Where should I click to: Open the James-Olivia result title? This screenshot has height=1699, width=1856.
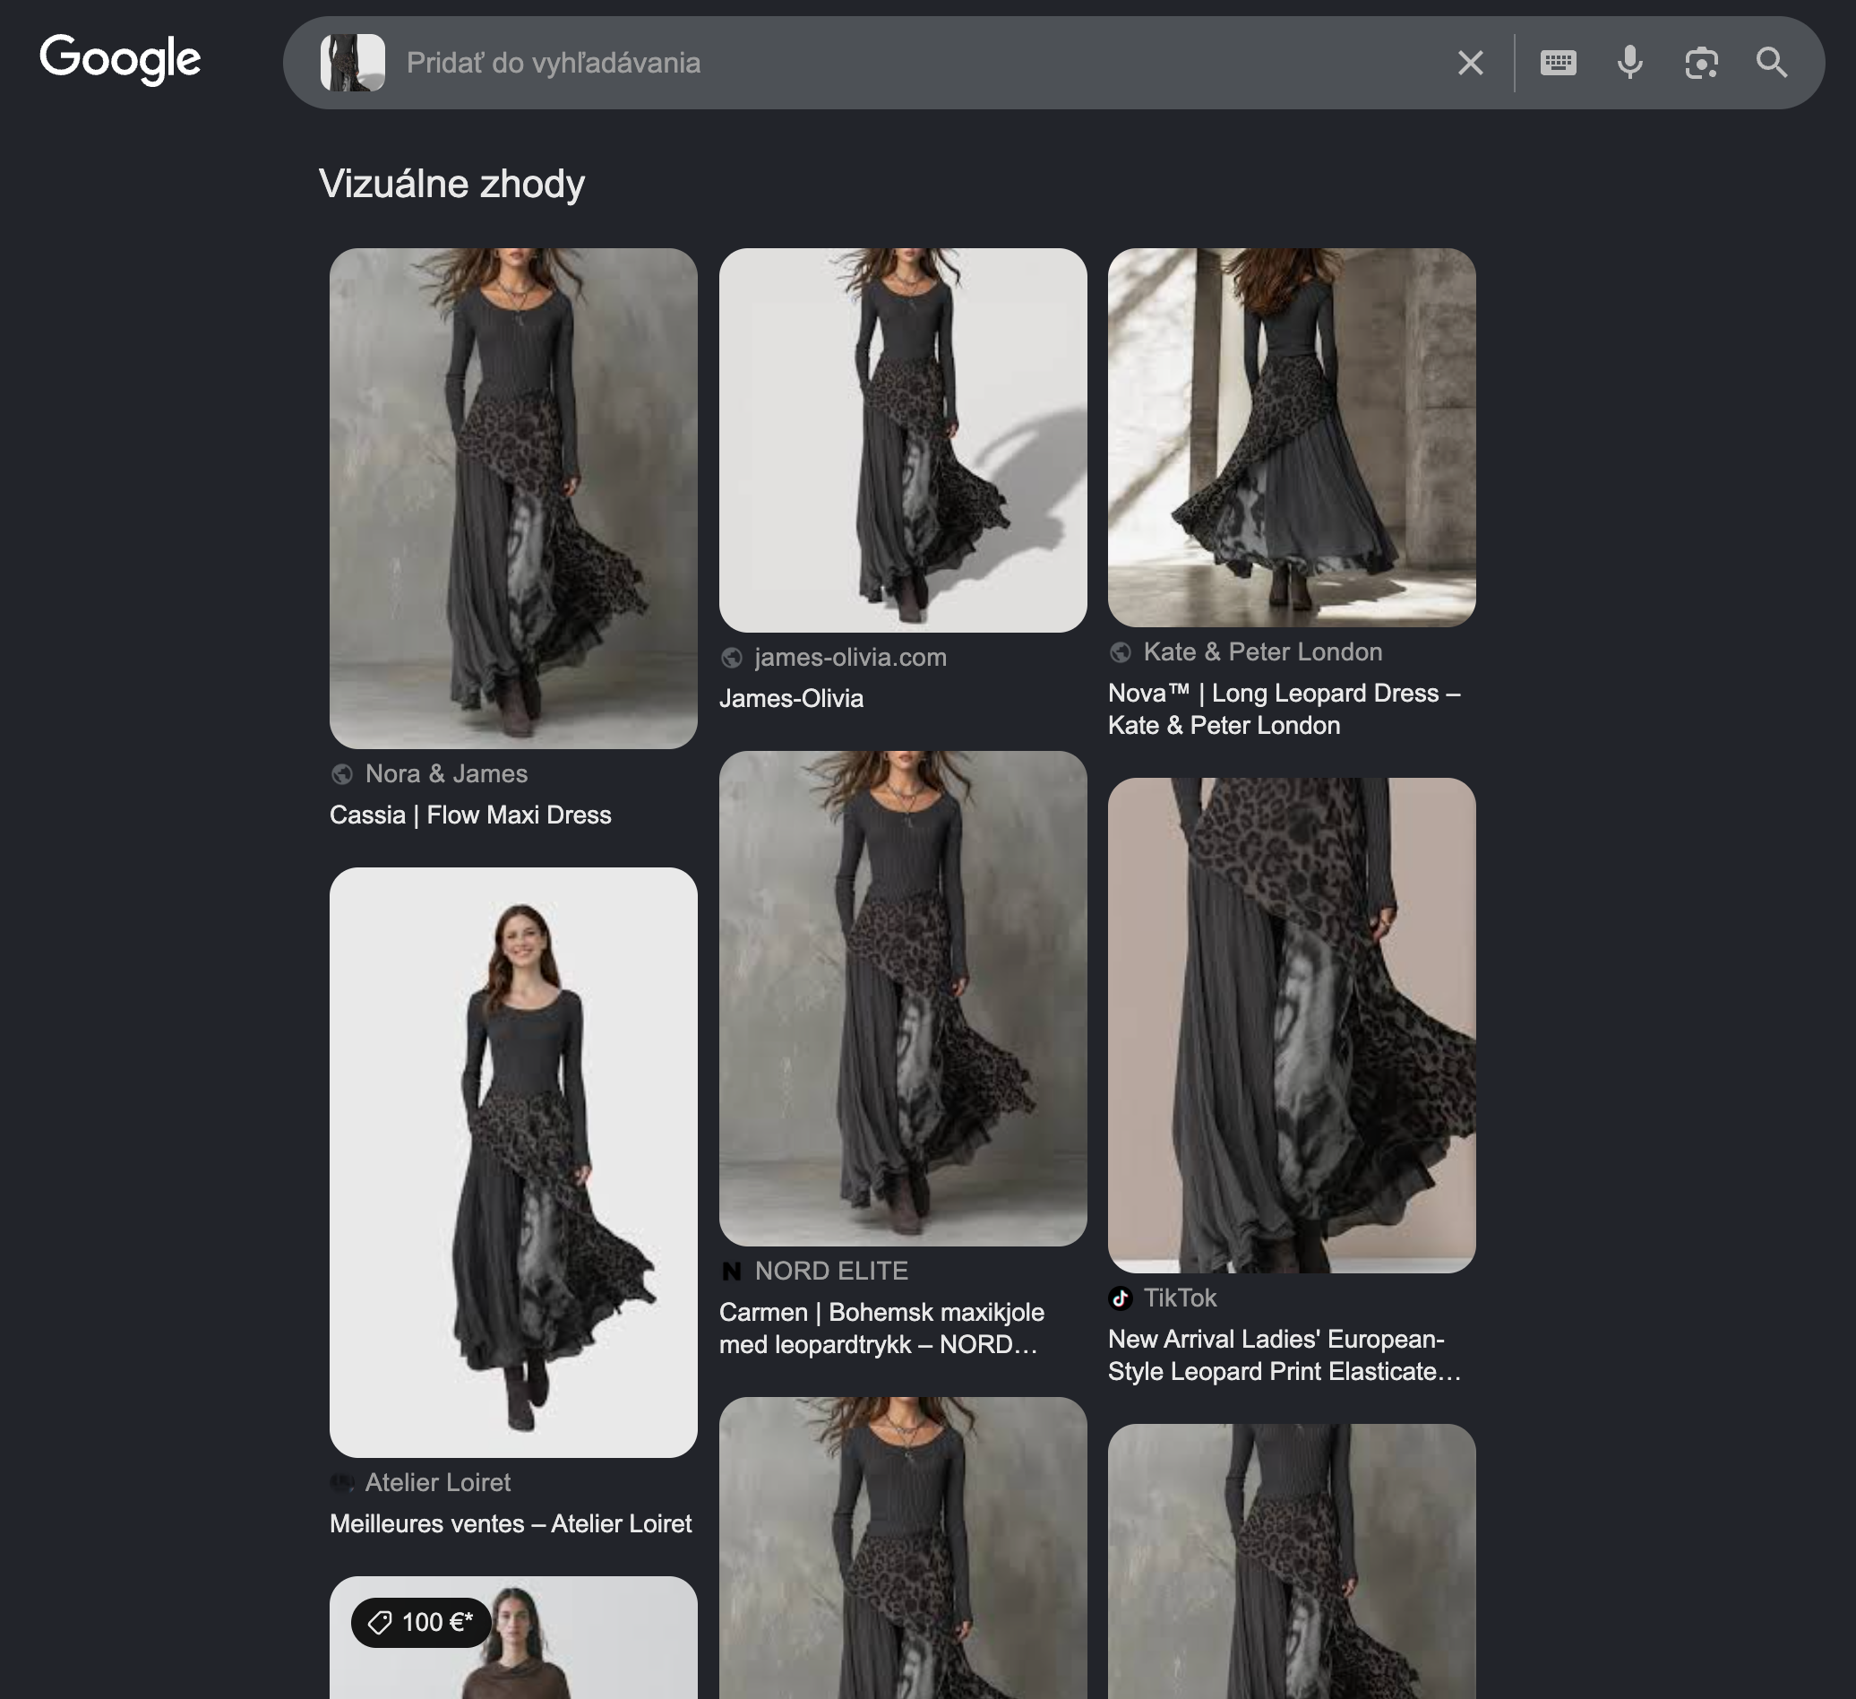[x=791, y=699]
